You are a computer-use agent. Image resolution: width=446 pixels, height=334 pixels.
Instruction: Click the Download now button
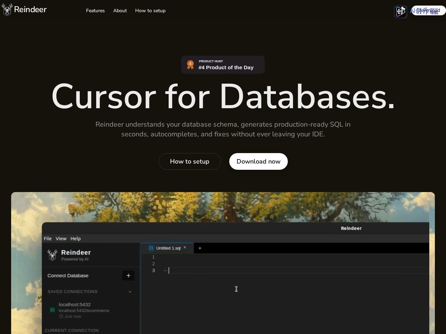coord(259,161)
